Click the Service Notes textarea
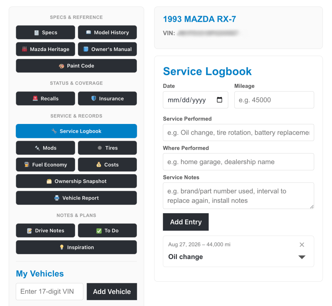332x306 pixels. [238, 196]
